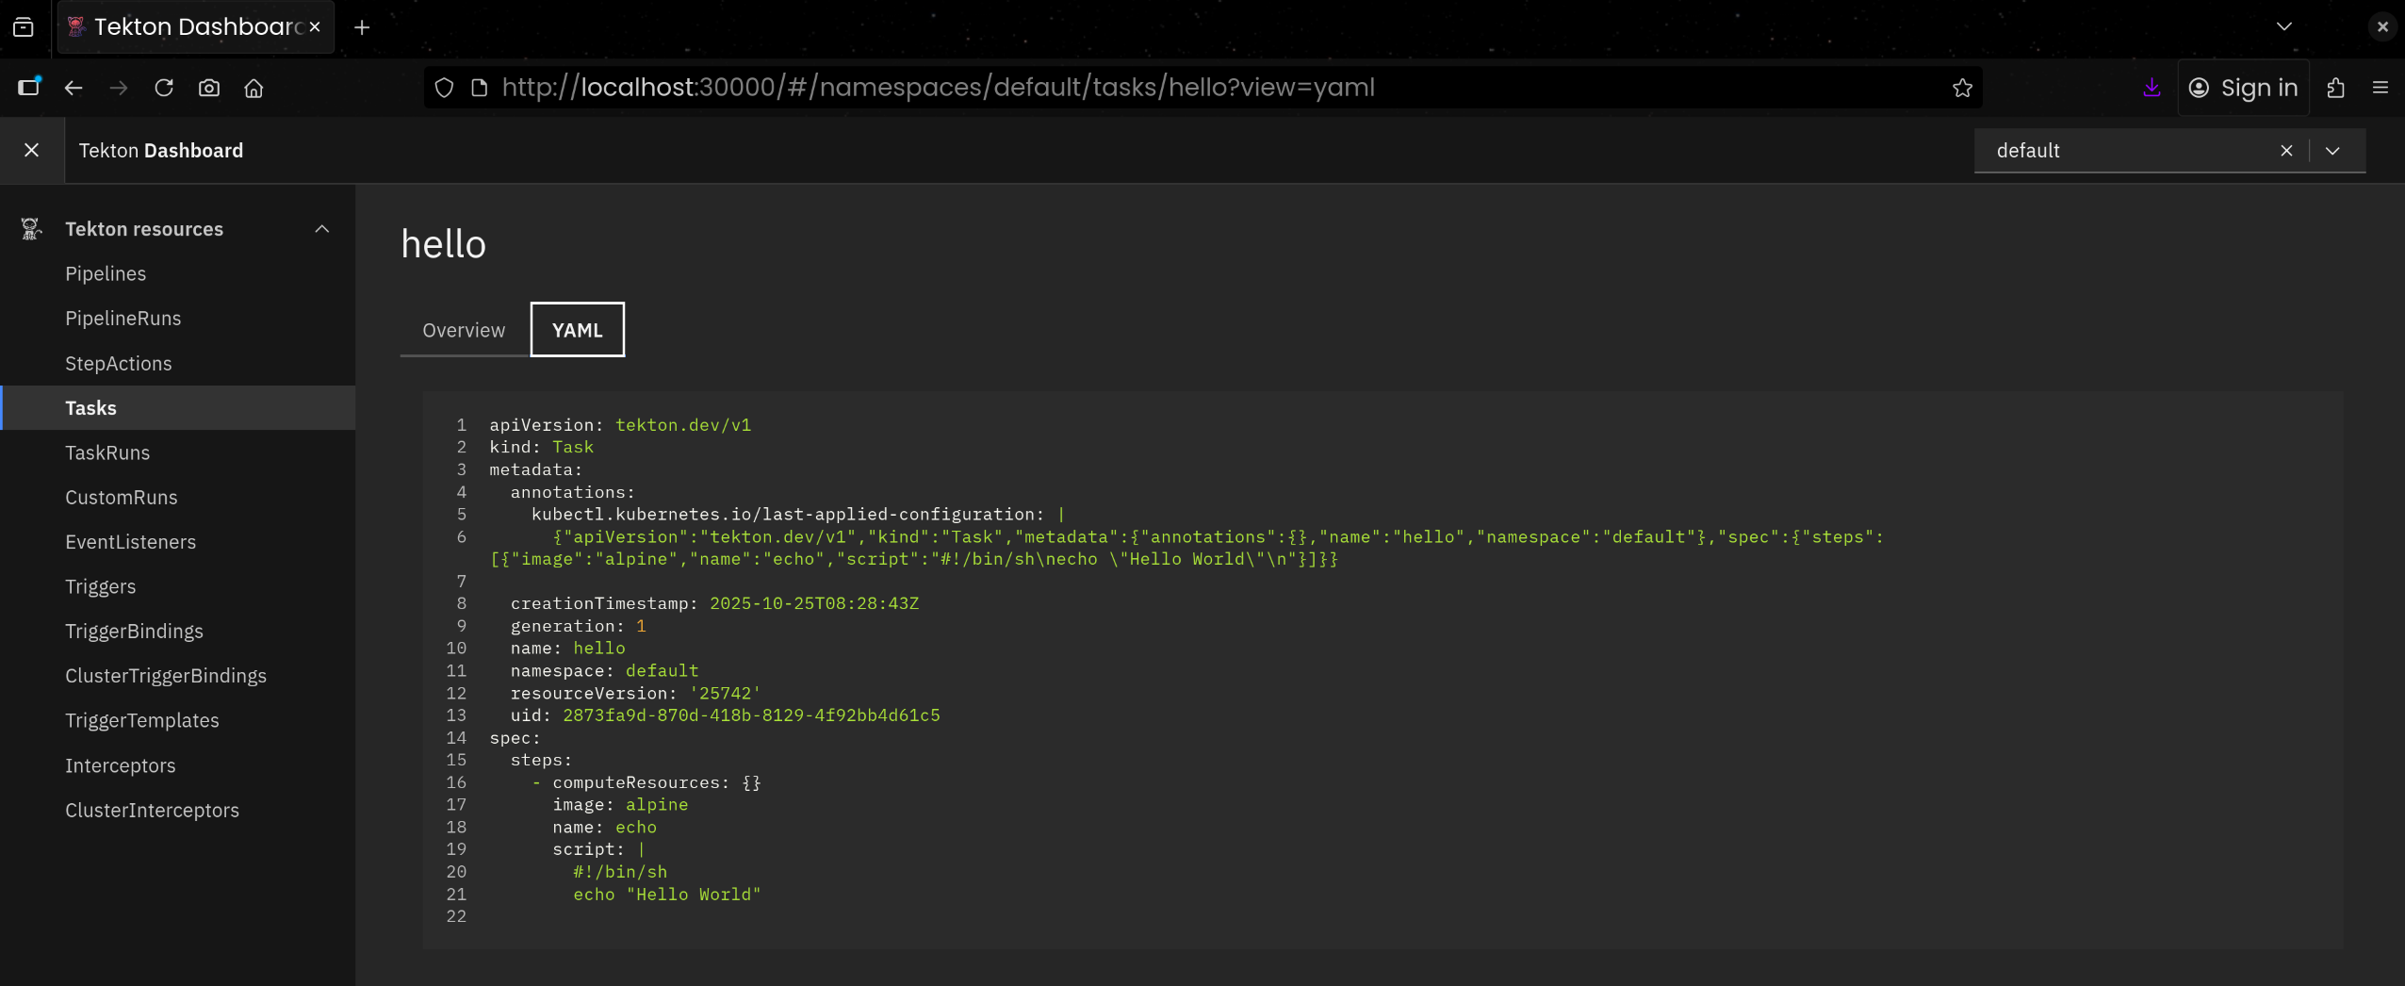
Task: Go to ClusterInterceptors
Action: point(153,811)
